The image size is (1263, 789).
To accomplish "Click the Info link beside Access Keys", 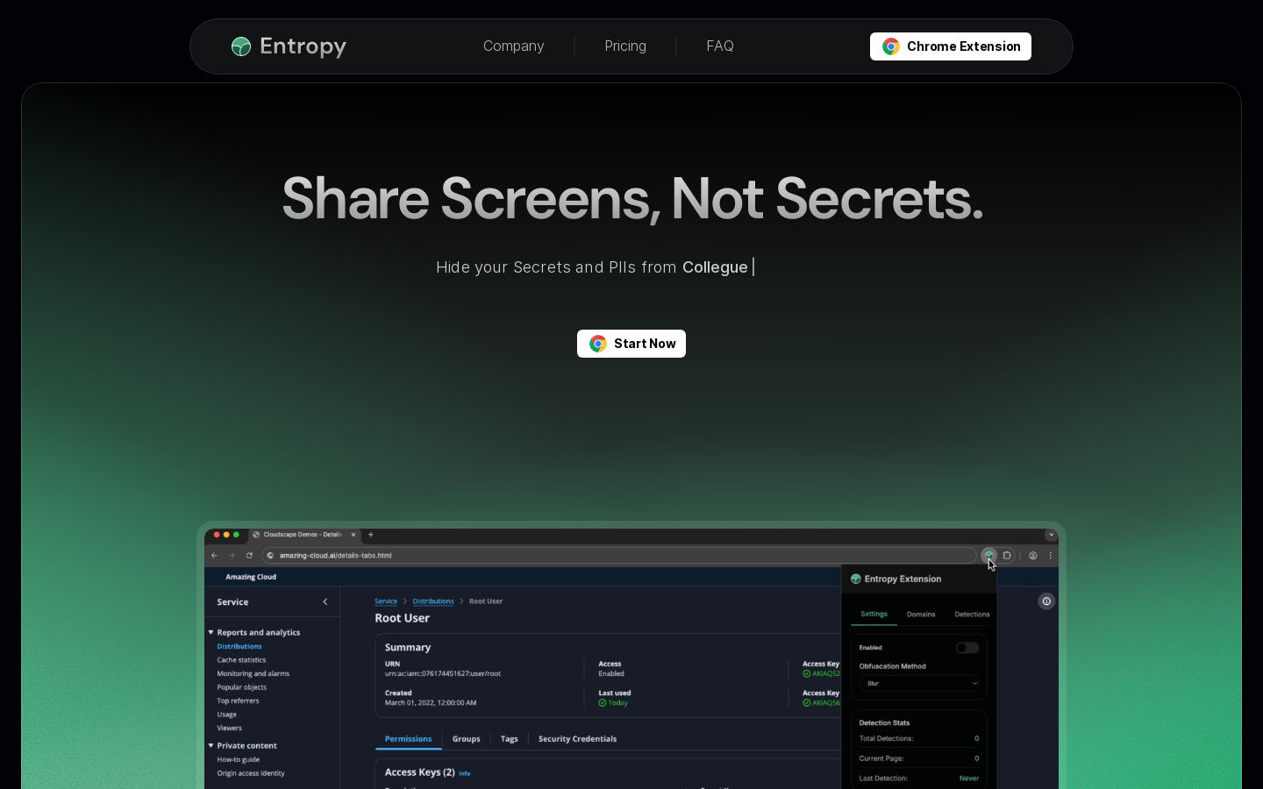I will point(465,773).
